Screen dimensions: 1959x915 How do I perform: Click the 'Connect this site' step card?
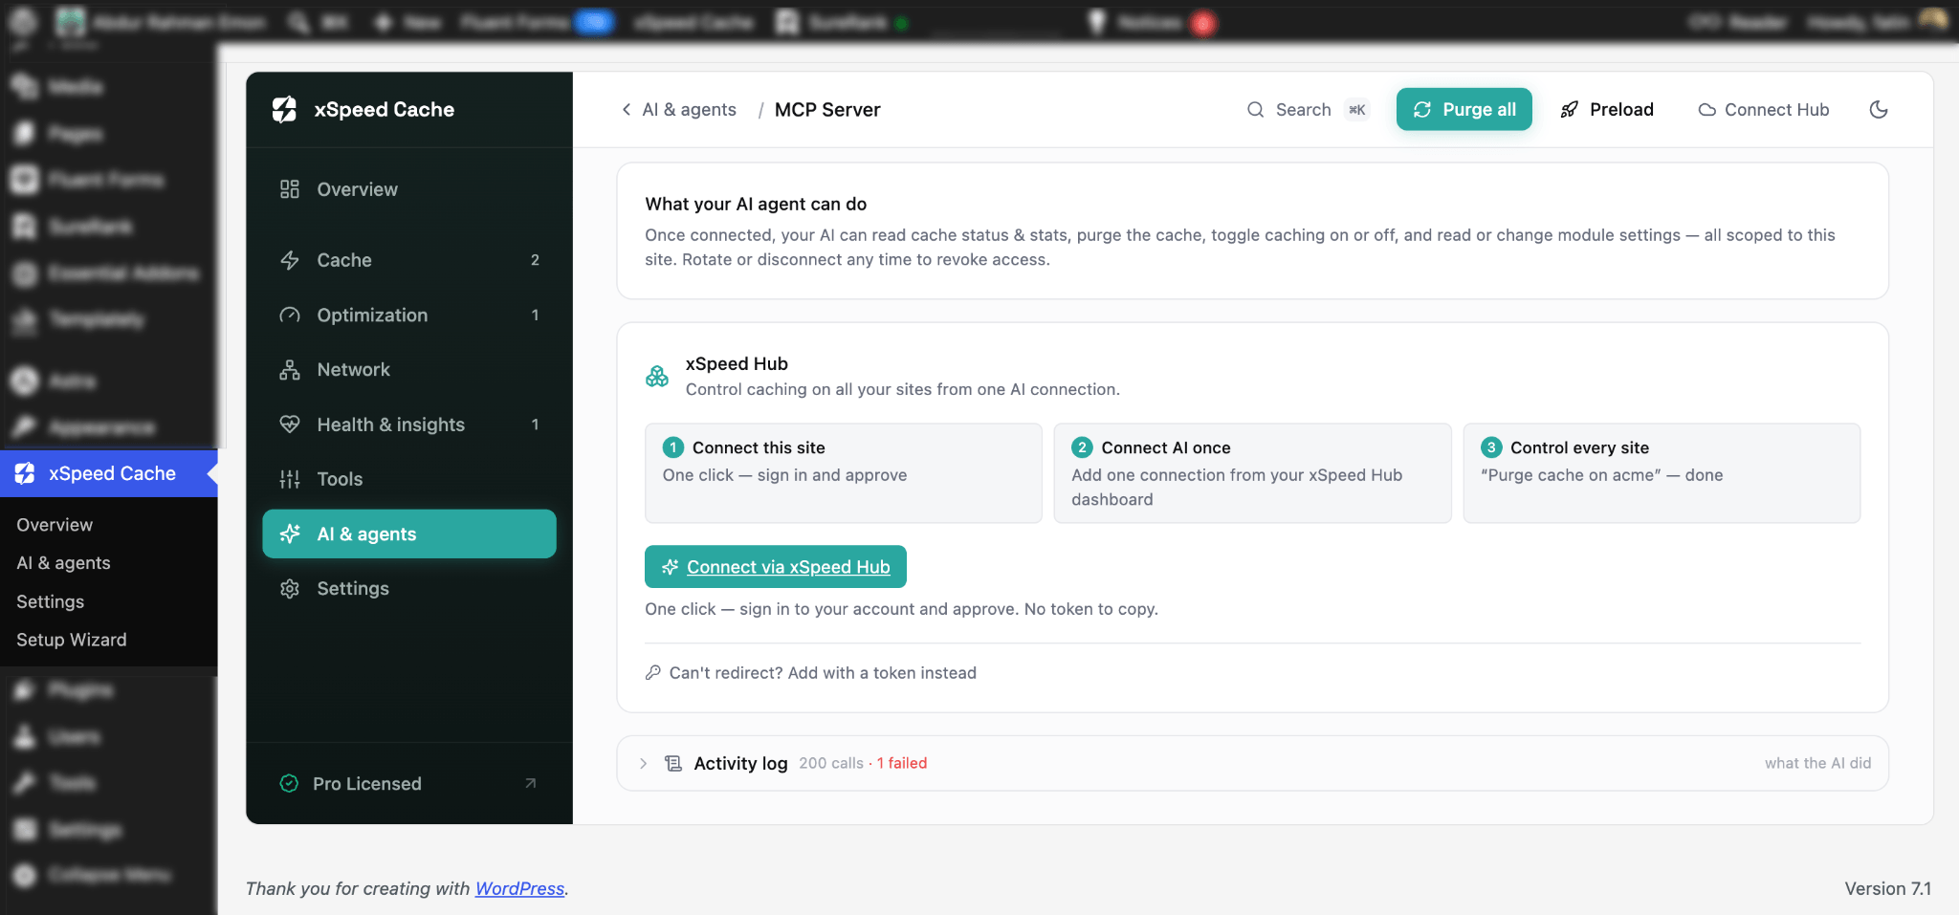pos(844,473)
